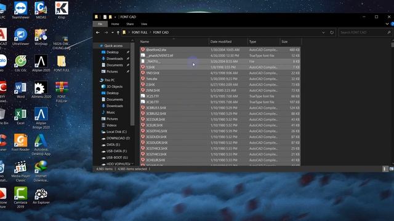
Task: Open 3D Objects in navigation pane
Action: point(115,87)
